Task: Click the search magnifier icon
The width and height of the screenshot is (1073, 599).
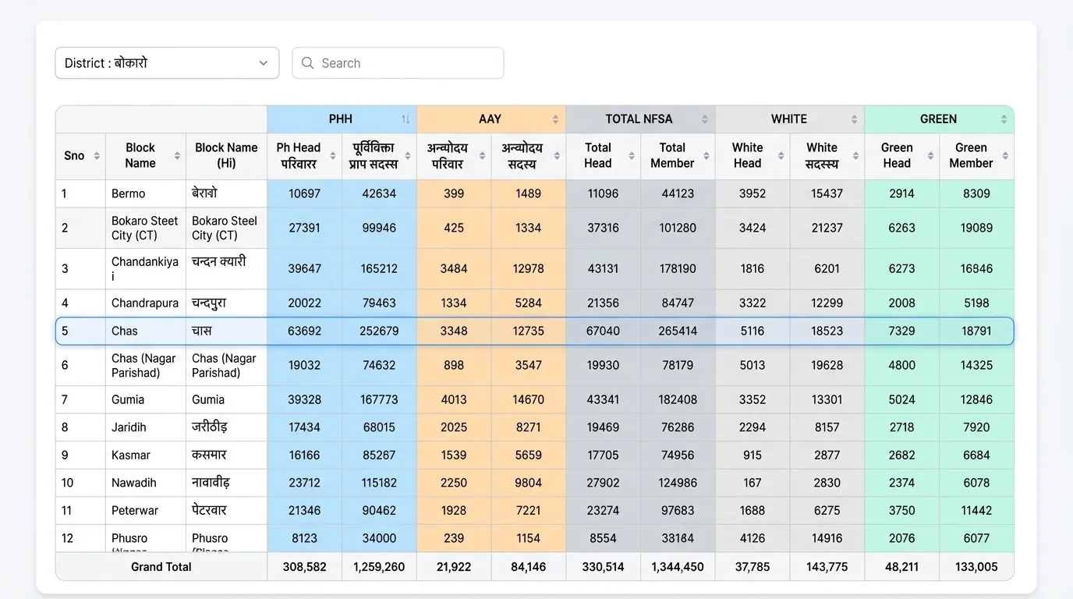Action: pos(308,63)
